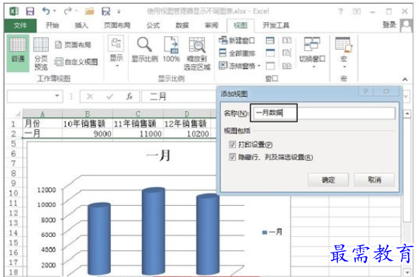Viewport: 420px width, 277px height.
Task: Click the formula bar showing 二月
Action: [179, 96]
